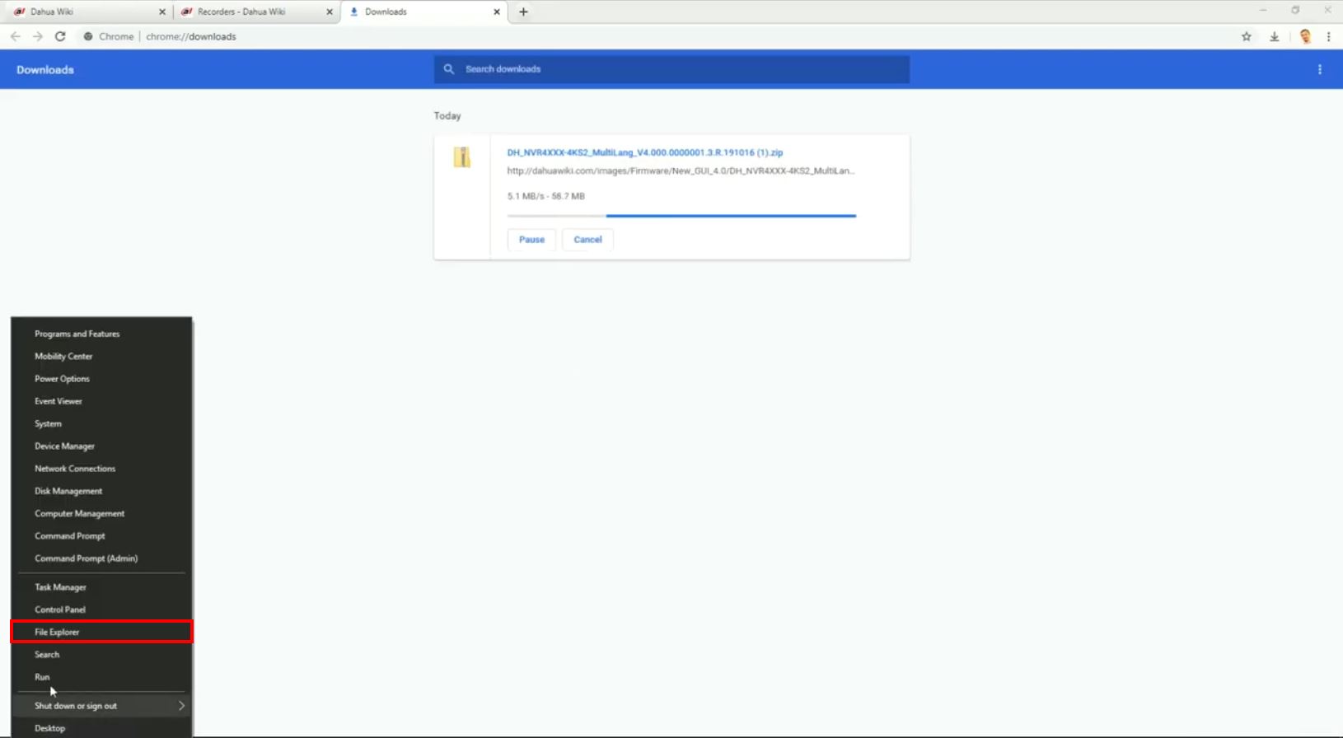Switch to the Dahua Wiki tab
The height and width of the screenshot is (738, 1343).
(x=88, y=12)
